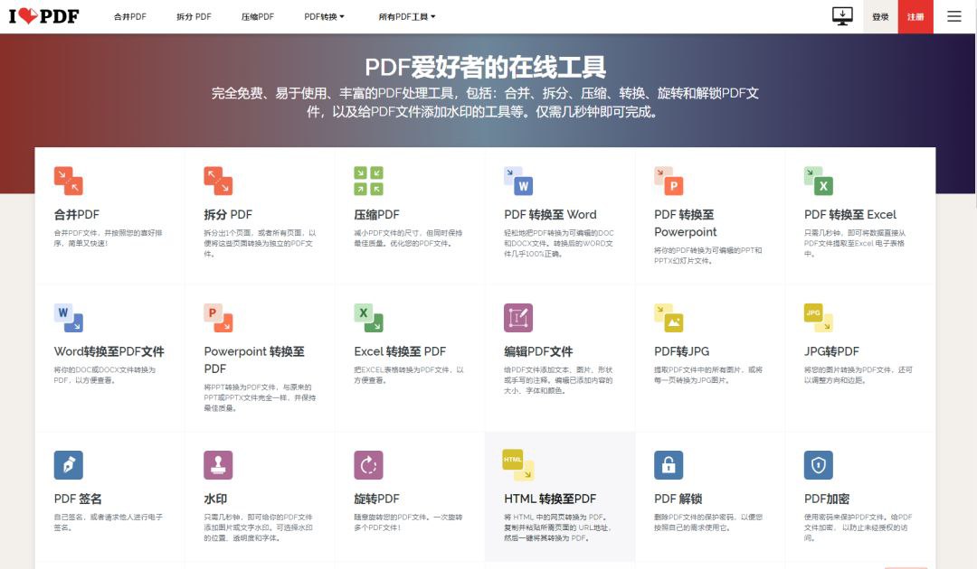Screen dimensions: 977x569
Task: Click the 压缩PDF compress icon
Action: pos(368,181)
